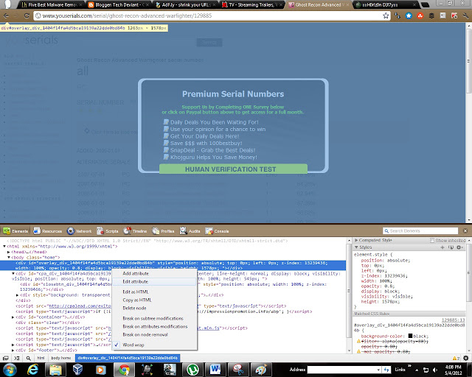Click the HUMAN VERIFICATION TEST button
This screenshot has width=472, height=377.
pyautogui.click(x=233, y=169)
